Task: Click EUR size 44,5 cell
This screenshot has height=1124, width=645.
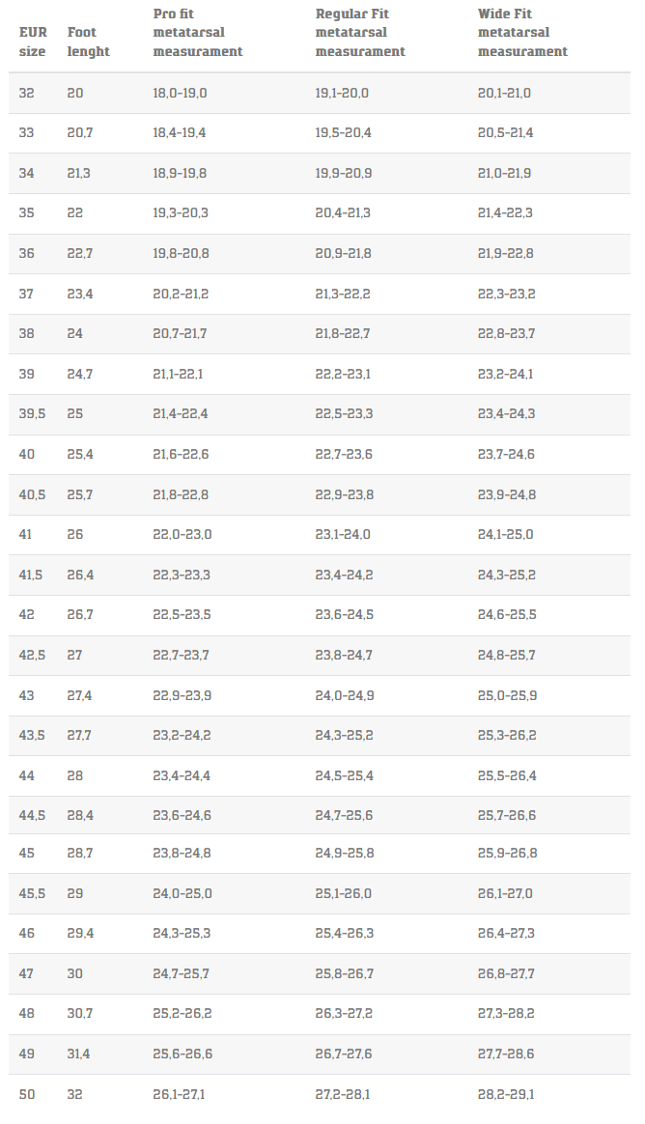Action: [32, 816]
